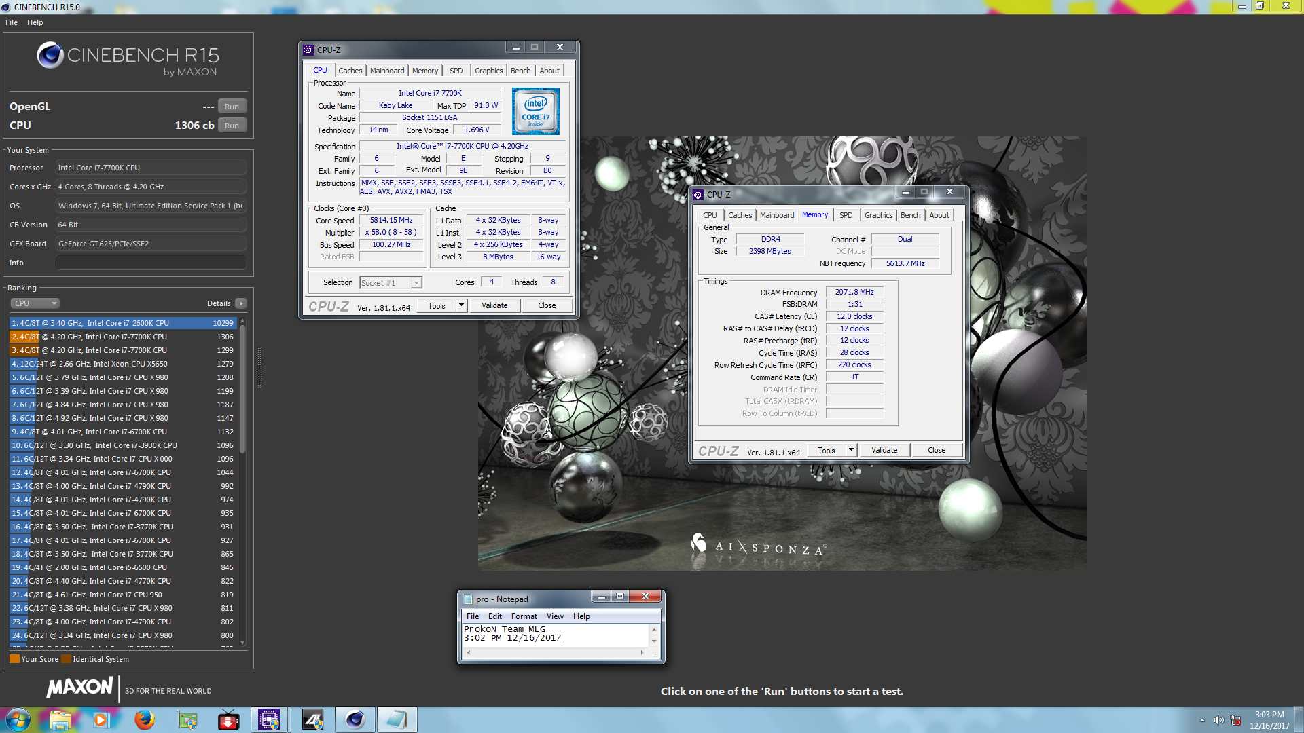Open the Notepad Format menu

point(524,616)
